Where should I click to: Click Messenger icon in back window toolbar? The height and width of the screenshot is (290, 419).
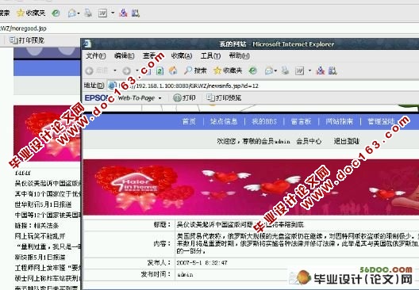123,13
